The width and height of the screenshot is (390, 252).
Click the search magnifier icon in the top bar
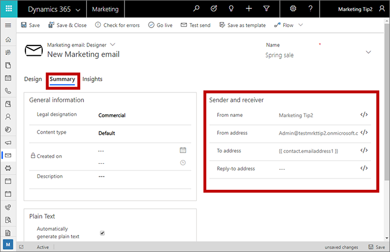(197, 9)
